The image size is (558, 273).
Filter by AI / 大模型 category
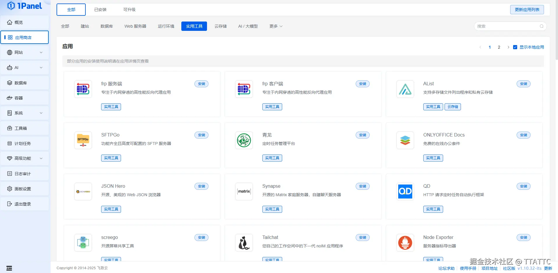tap(248, 26)
